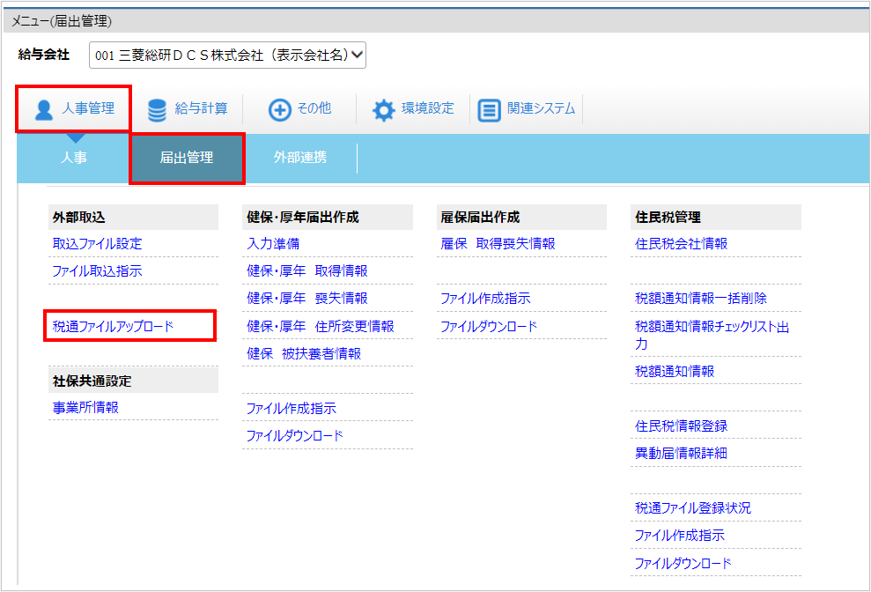Open 住民税会社情報 link
The width and height of the screenshot is (871, 592).
(x=682, y=243)
